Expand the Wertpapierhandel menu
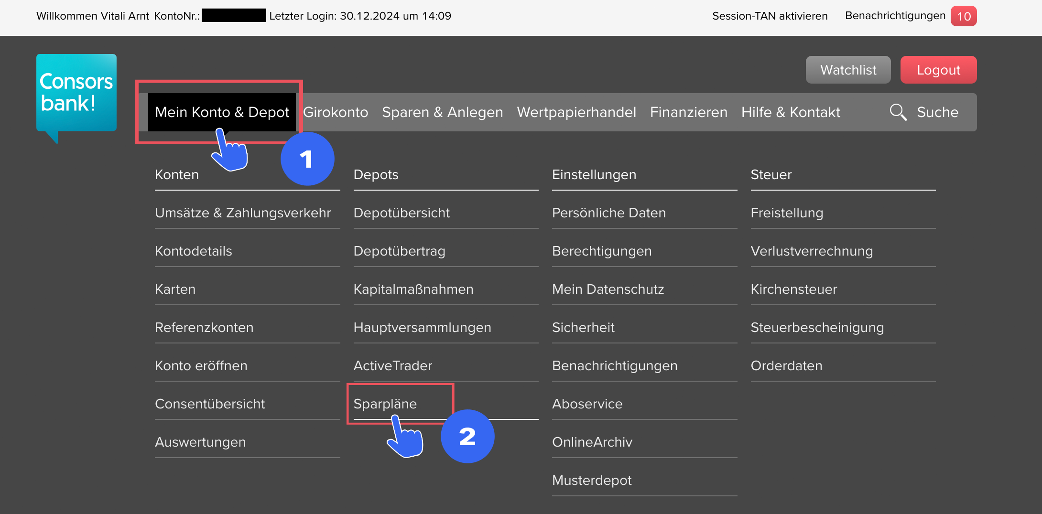1042x514 pixels. [x=576, y=112]
